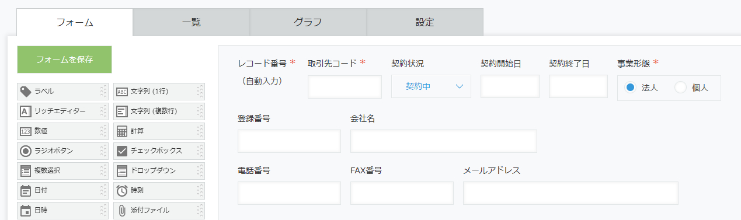
Task: Click the 複数選択 field palette item
Action: 63,170
